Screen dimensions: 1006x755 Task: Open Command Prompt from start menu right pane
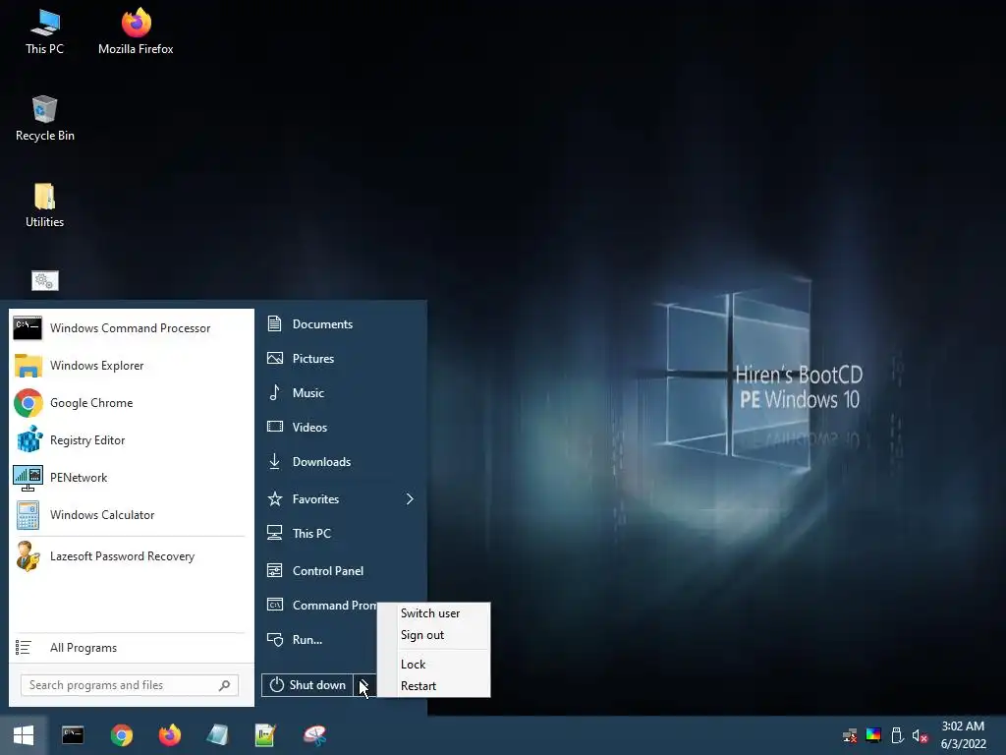tap(319, 606)
